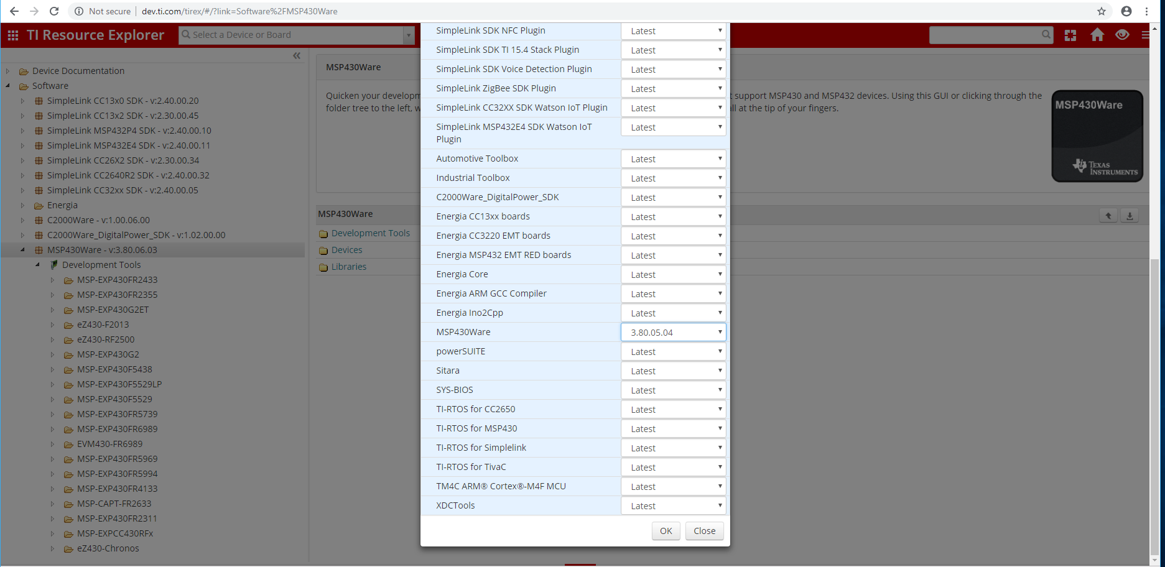Click the download icon in MSP430Ware bar
Image resolution: width=1165 pixels, height=567 pixels.
point(1130,216)
